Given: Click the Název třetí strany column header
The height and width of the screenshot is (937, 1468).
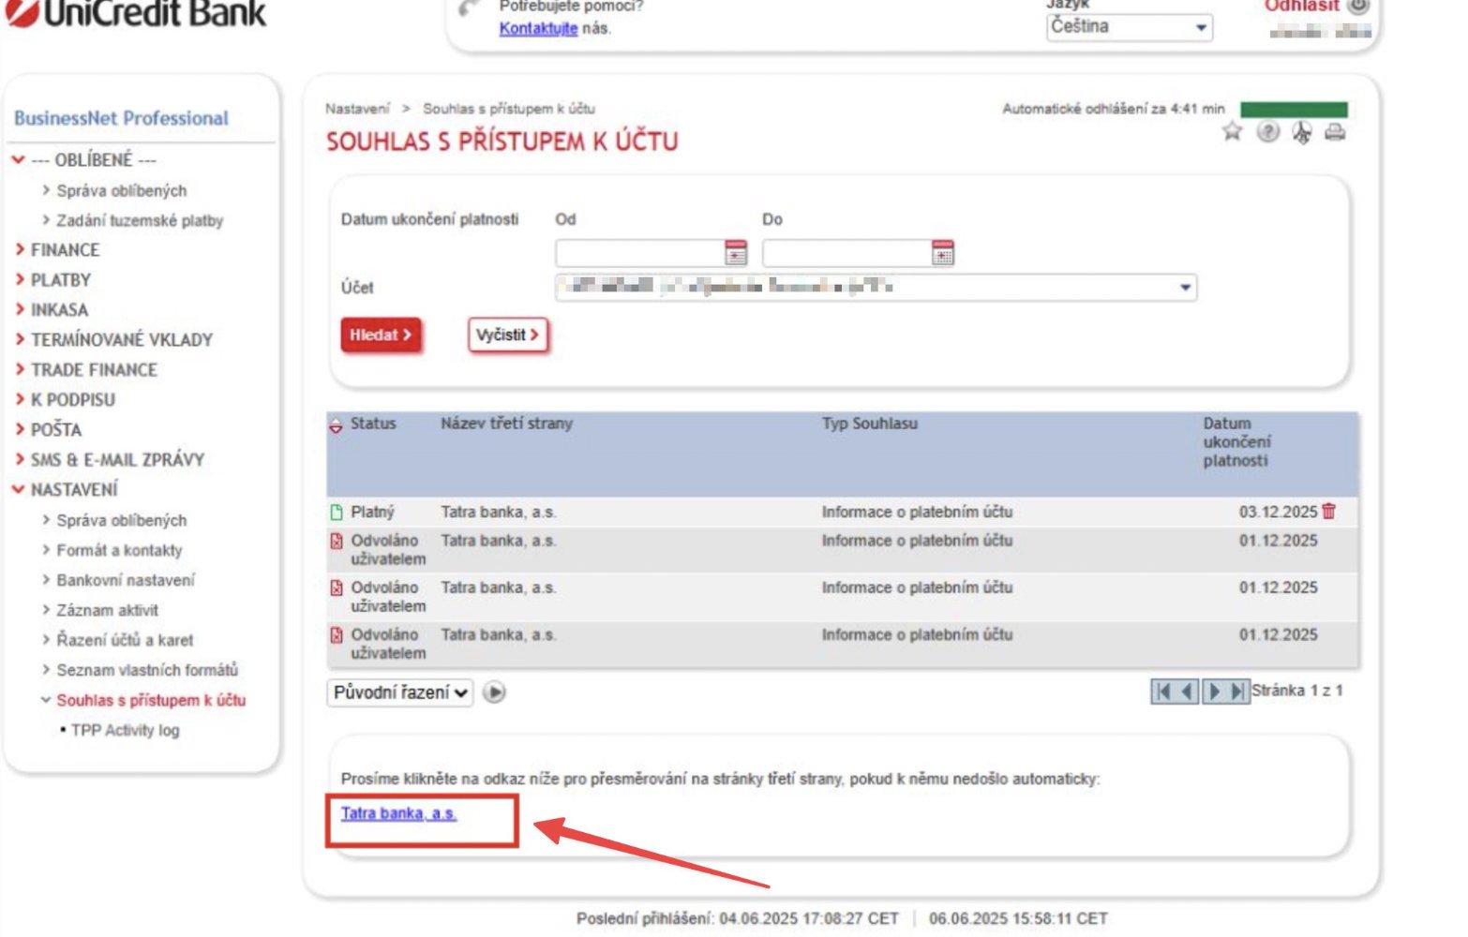Looking at the screenshot, I should [x=506, y=424].
